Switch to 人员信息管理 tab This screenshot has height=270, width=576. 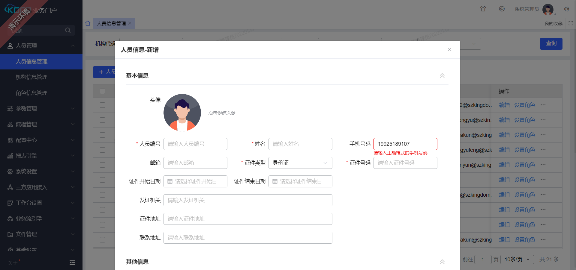pos(111,23)
